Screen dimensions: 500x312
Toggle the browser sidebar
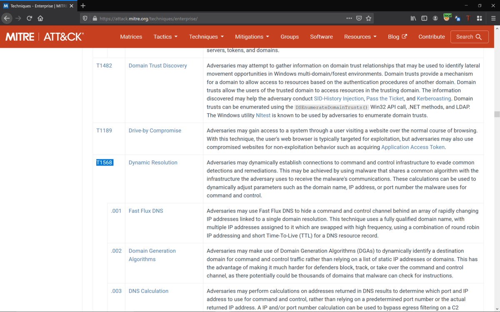[x=424, y=18]
